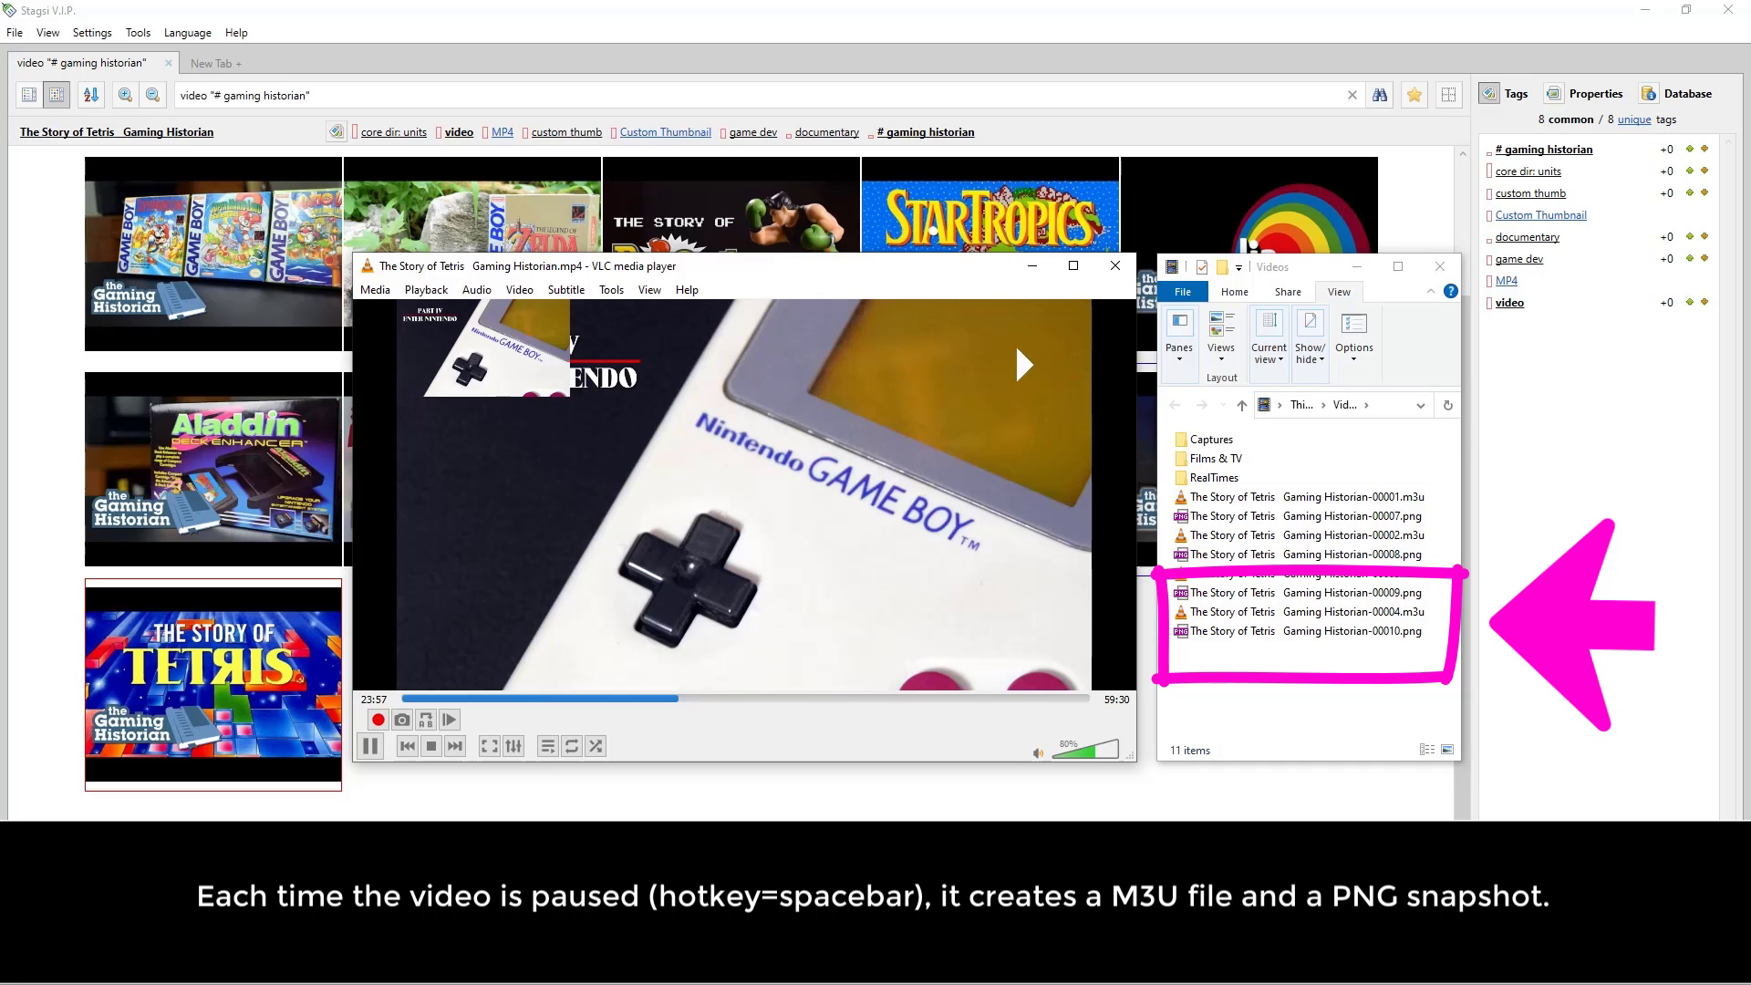Select the StarTropics thumbnail
The image size is (1751, 985).
pos(989,205)
